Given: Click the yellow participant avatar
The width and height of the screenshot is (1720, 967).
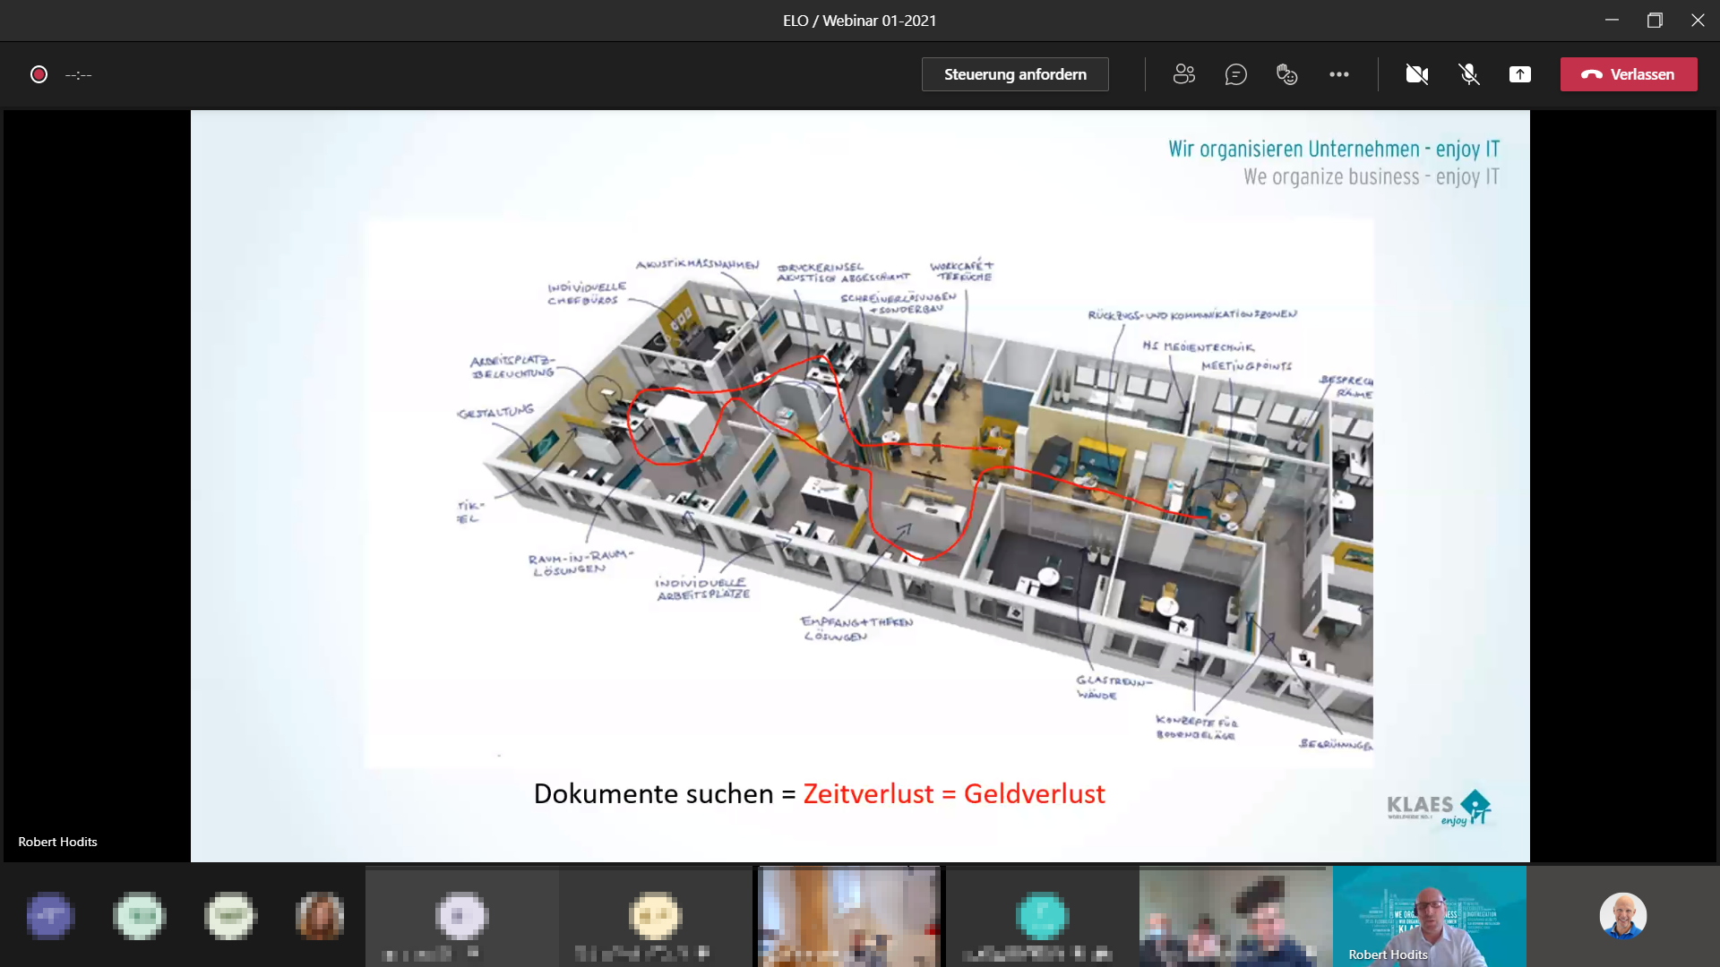Looking at the screenshot, I should click(x=655, y=916).
